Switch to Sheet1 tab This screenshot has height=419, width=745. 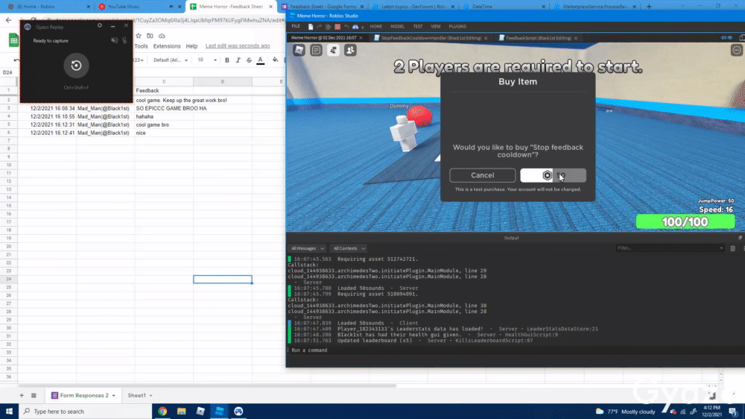[x=136, y=395]
